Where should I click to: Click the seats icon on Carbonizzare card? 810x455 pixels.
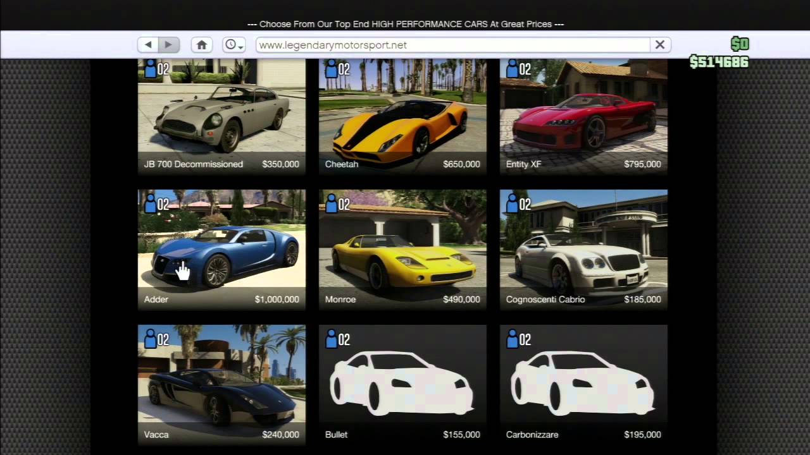513,339
